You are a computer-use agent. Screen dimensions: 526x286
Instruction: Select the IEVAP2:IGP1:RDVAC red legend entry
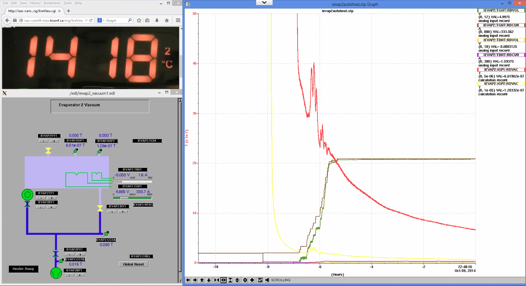pyautogui.click(x=501, y=70)
